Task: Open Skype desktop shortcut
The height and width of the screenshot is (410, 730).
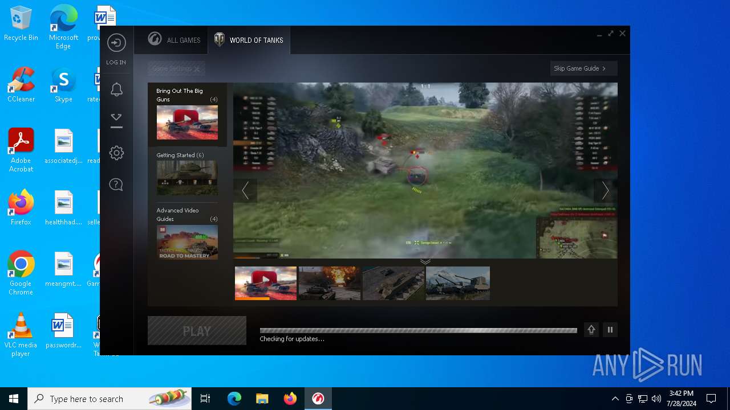Action: point(63,85)
